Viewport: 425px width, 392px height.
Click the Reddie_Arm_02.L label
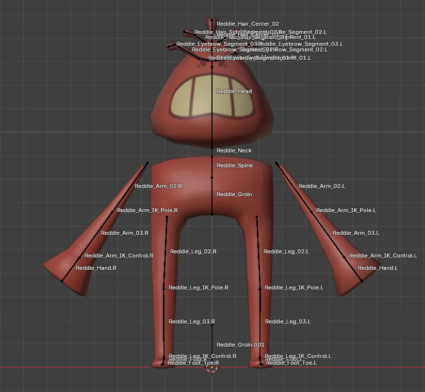point(322,186)
